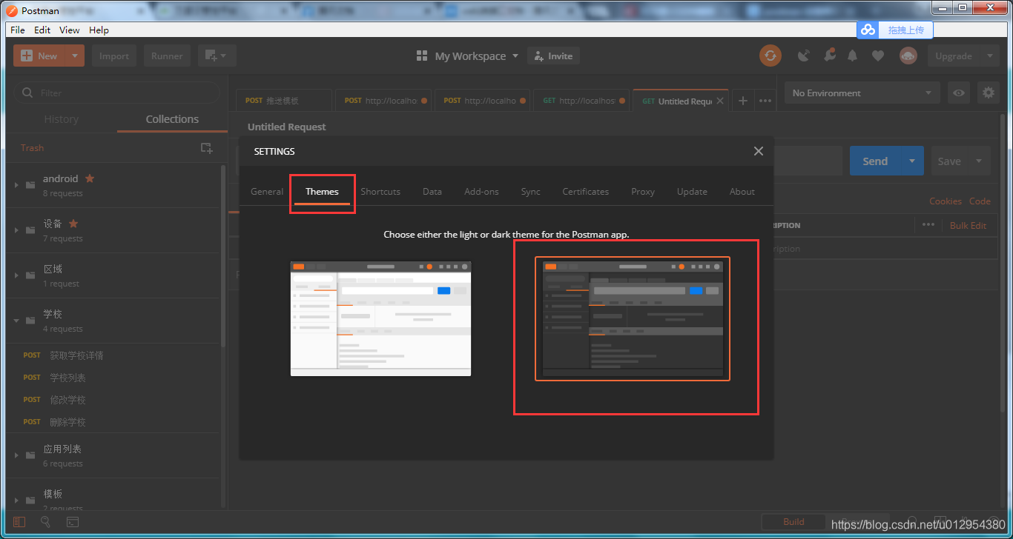Viewport: 1013px width, 539px height.
Task: Click the orange sync status icon
Action: 771,56
